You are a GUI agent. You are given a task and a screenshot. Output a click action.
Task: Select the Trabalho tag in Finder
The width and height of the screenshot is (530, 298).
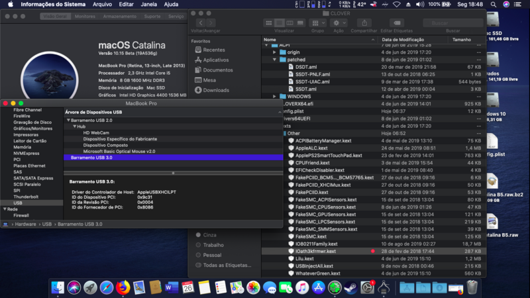pyautogui.click(x=209, y=245)
